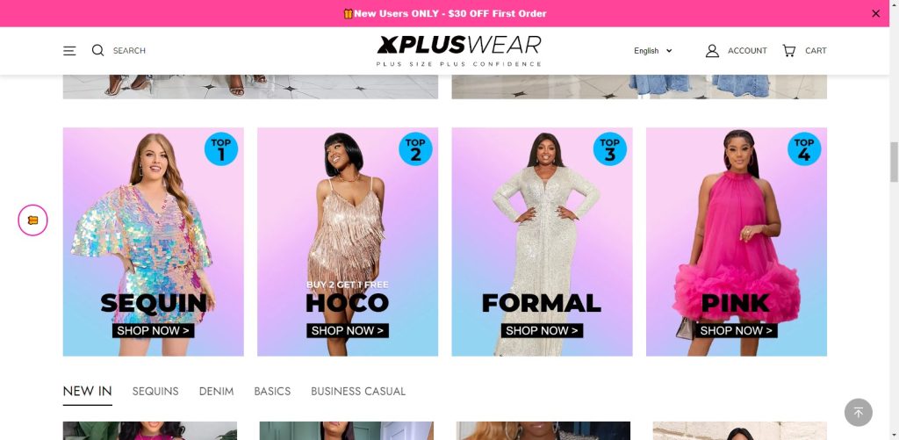Open the floating coupon reward icon
Image resolution: width=899 pixels, height=440 pixels.
coord(32,220)
